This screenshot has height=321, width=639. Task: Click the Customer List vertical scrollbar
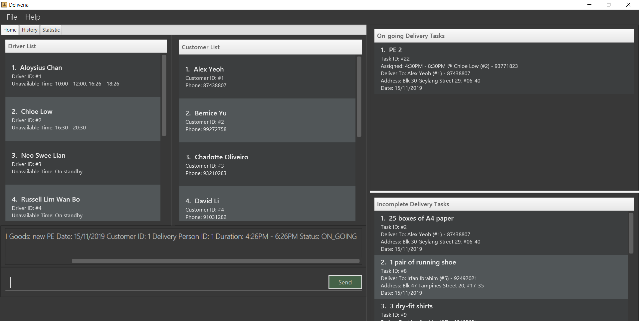pos(359,97)
